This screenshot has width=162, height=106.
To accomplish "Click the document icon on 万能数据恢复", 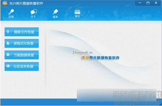I will [x=8, y=55].
